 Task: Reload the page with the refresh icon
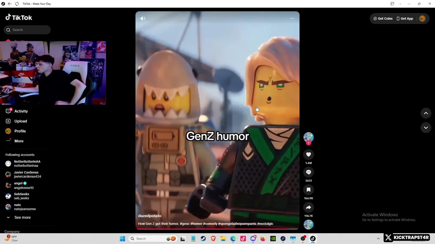coord(17,4)
